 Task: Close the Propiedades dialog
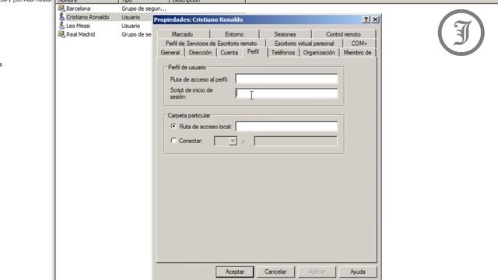click(x=375, y=19)
